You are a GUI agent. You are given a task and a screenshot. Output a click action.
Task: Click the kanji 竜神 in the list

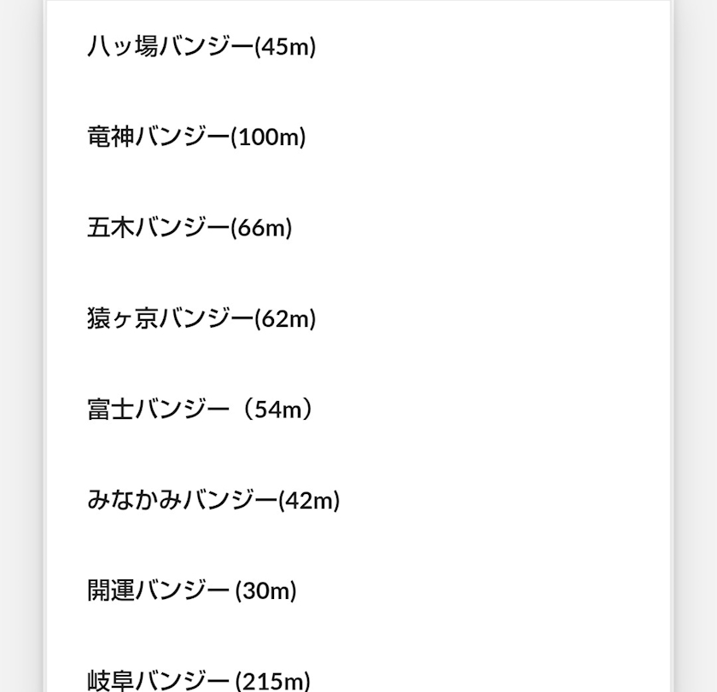[111, 137]
